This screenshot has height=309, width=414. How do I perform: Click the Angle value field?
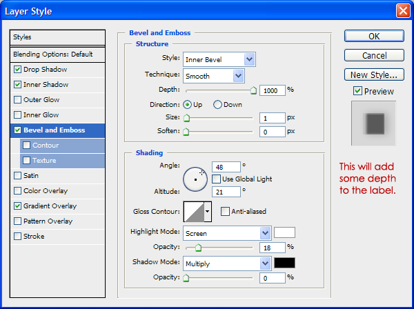pos(226,167)
